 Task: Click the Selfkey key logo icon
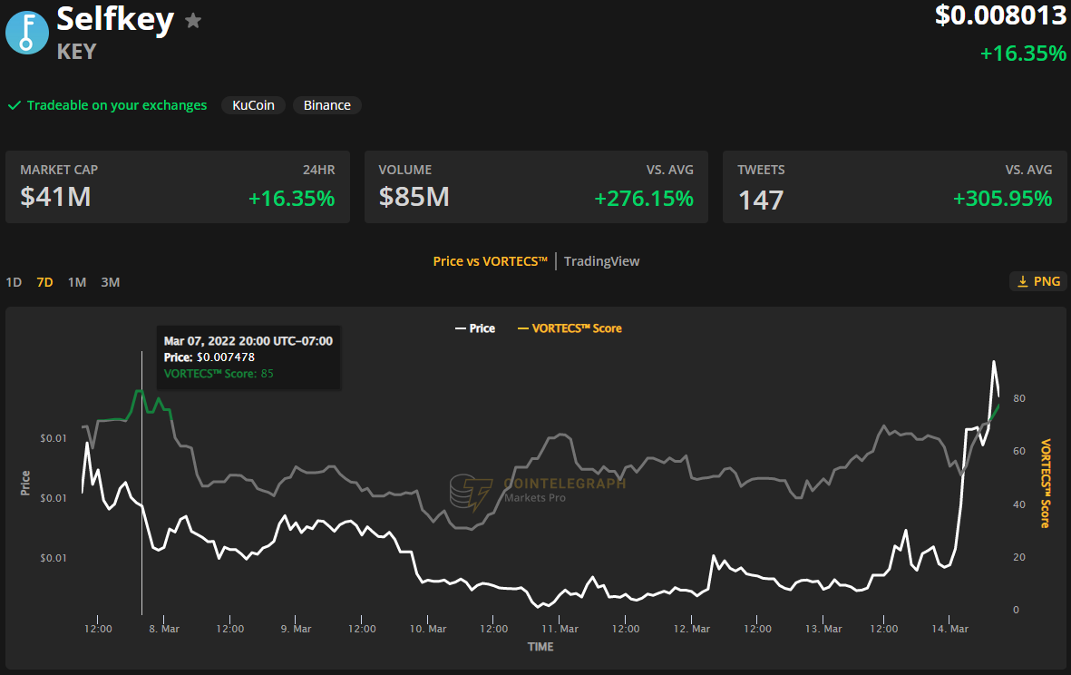click(27, 33)
